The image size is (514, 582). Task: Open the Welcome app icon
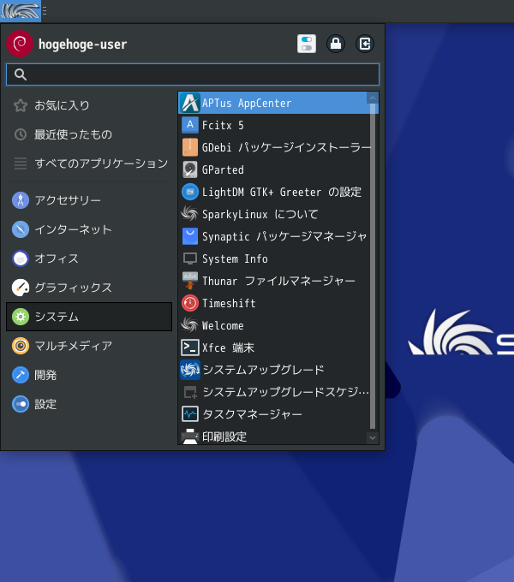(190, 325)
